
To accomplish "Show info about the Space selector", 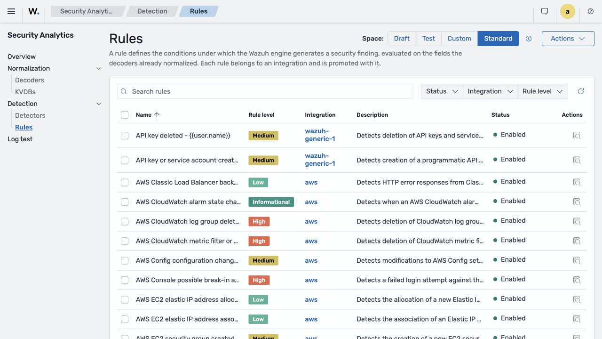I will click(x=529, y=39).
